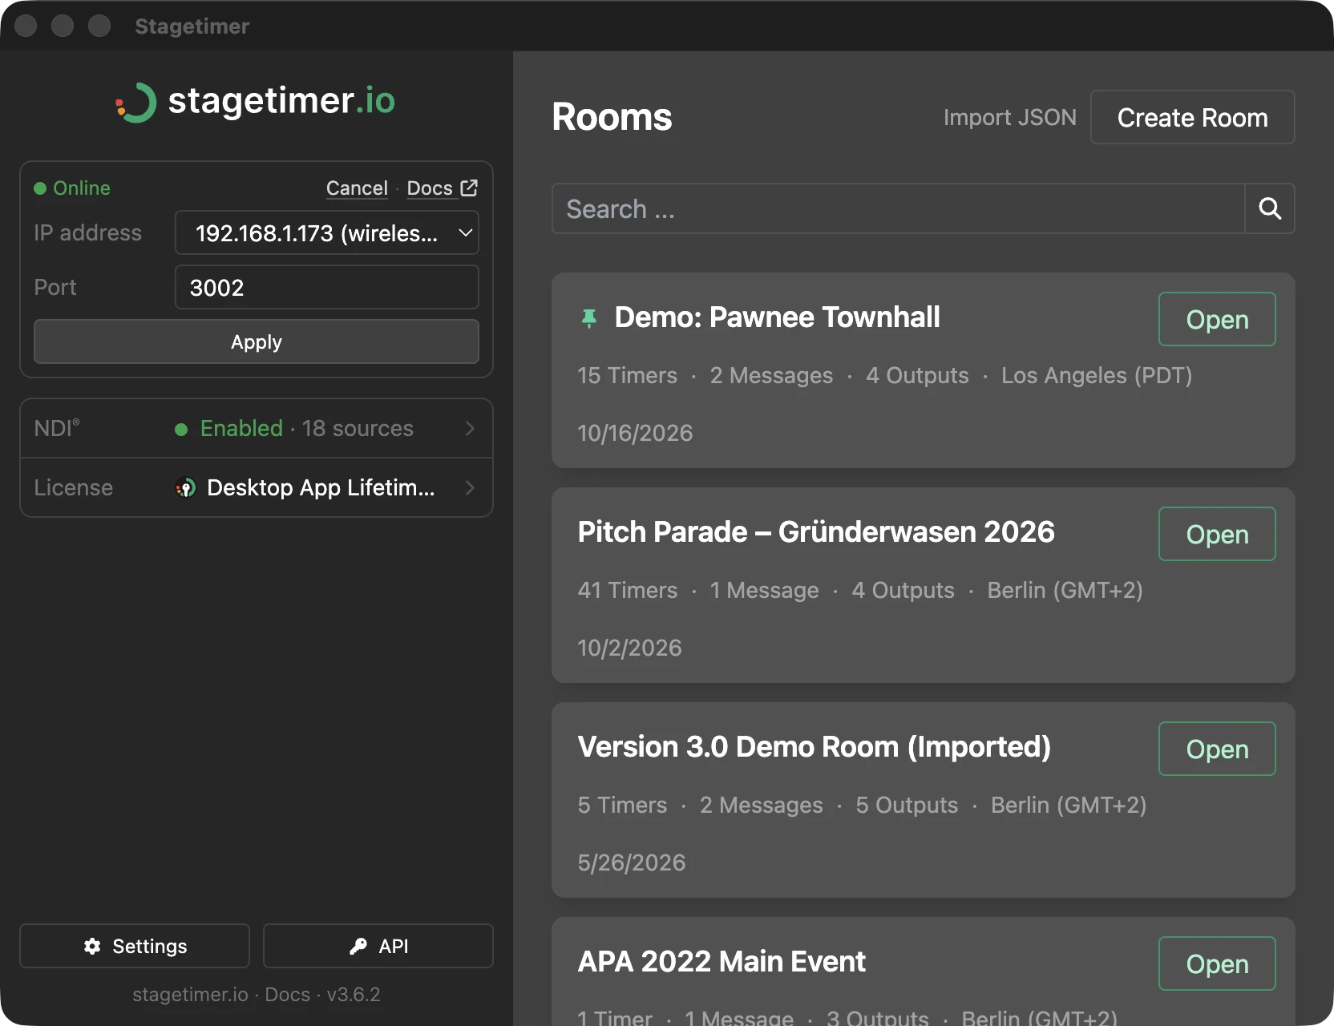Focus the rooms Search field

898,208
